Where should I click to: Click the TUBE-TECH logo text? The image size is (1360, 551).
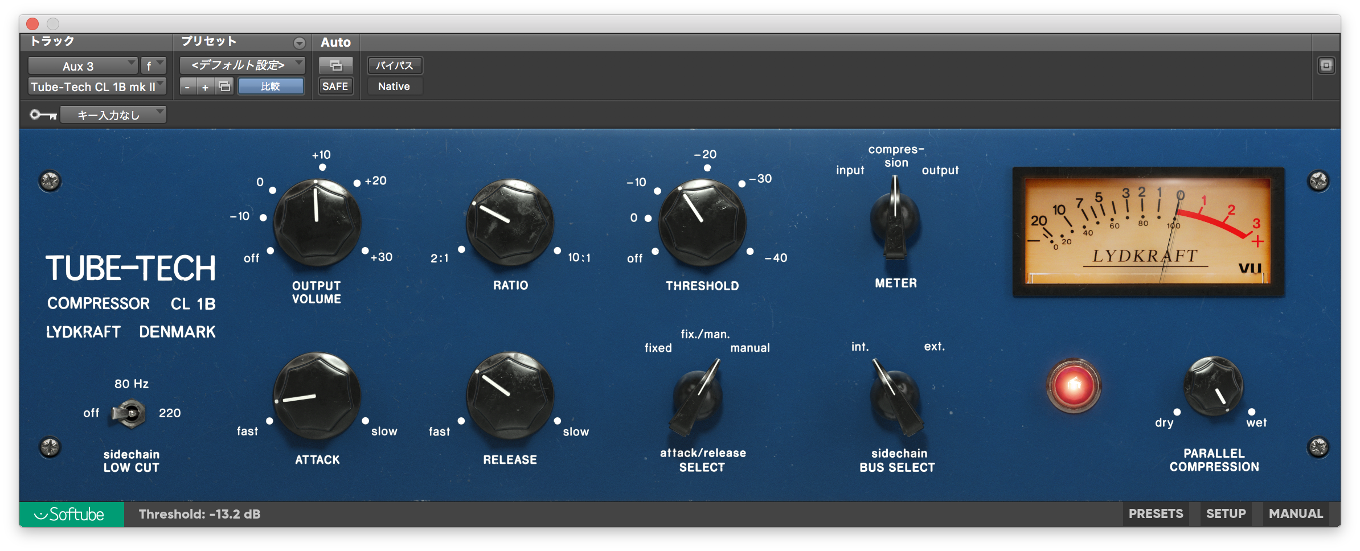click(x=130, y=268)
